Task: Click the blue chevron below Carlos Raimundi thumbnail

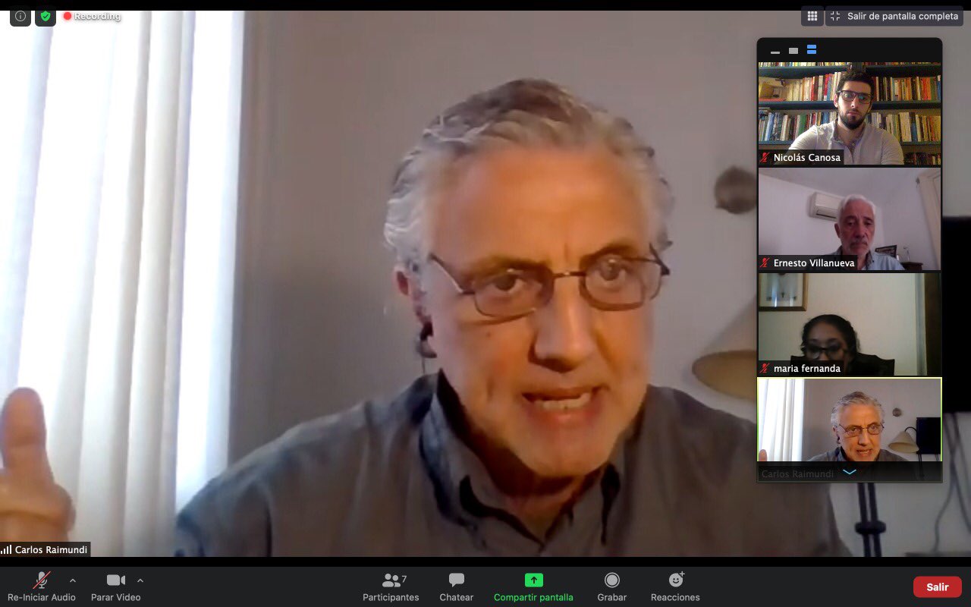Action: 850,473
